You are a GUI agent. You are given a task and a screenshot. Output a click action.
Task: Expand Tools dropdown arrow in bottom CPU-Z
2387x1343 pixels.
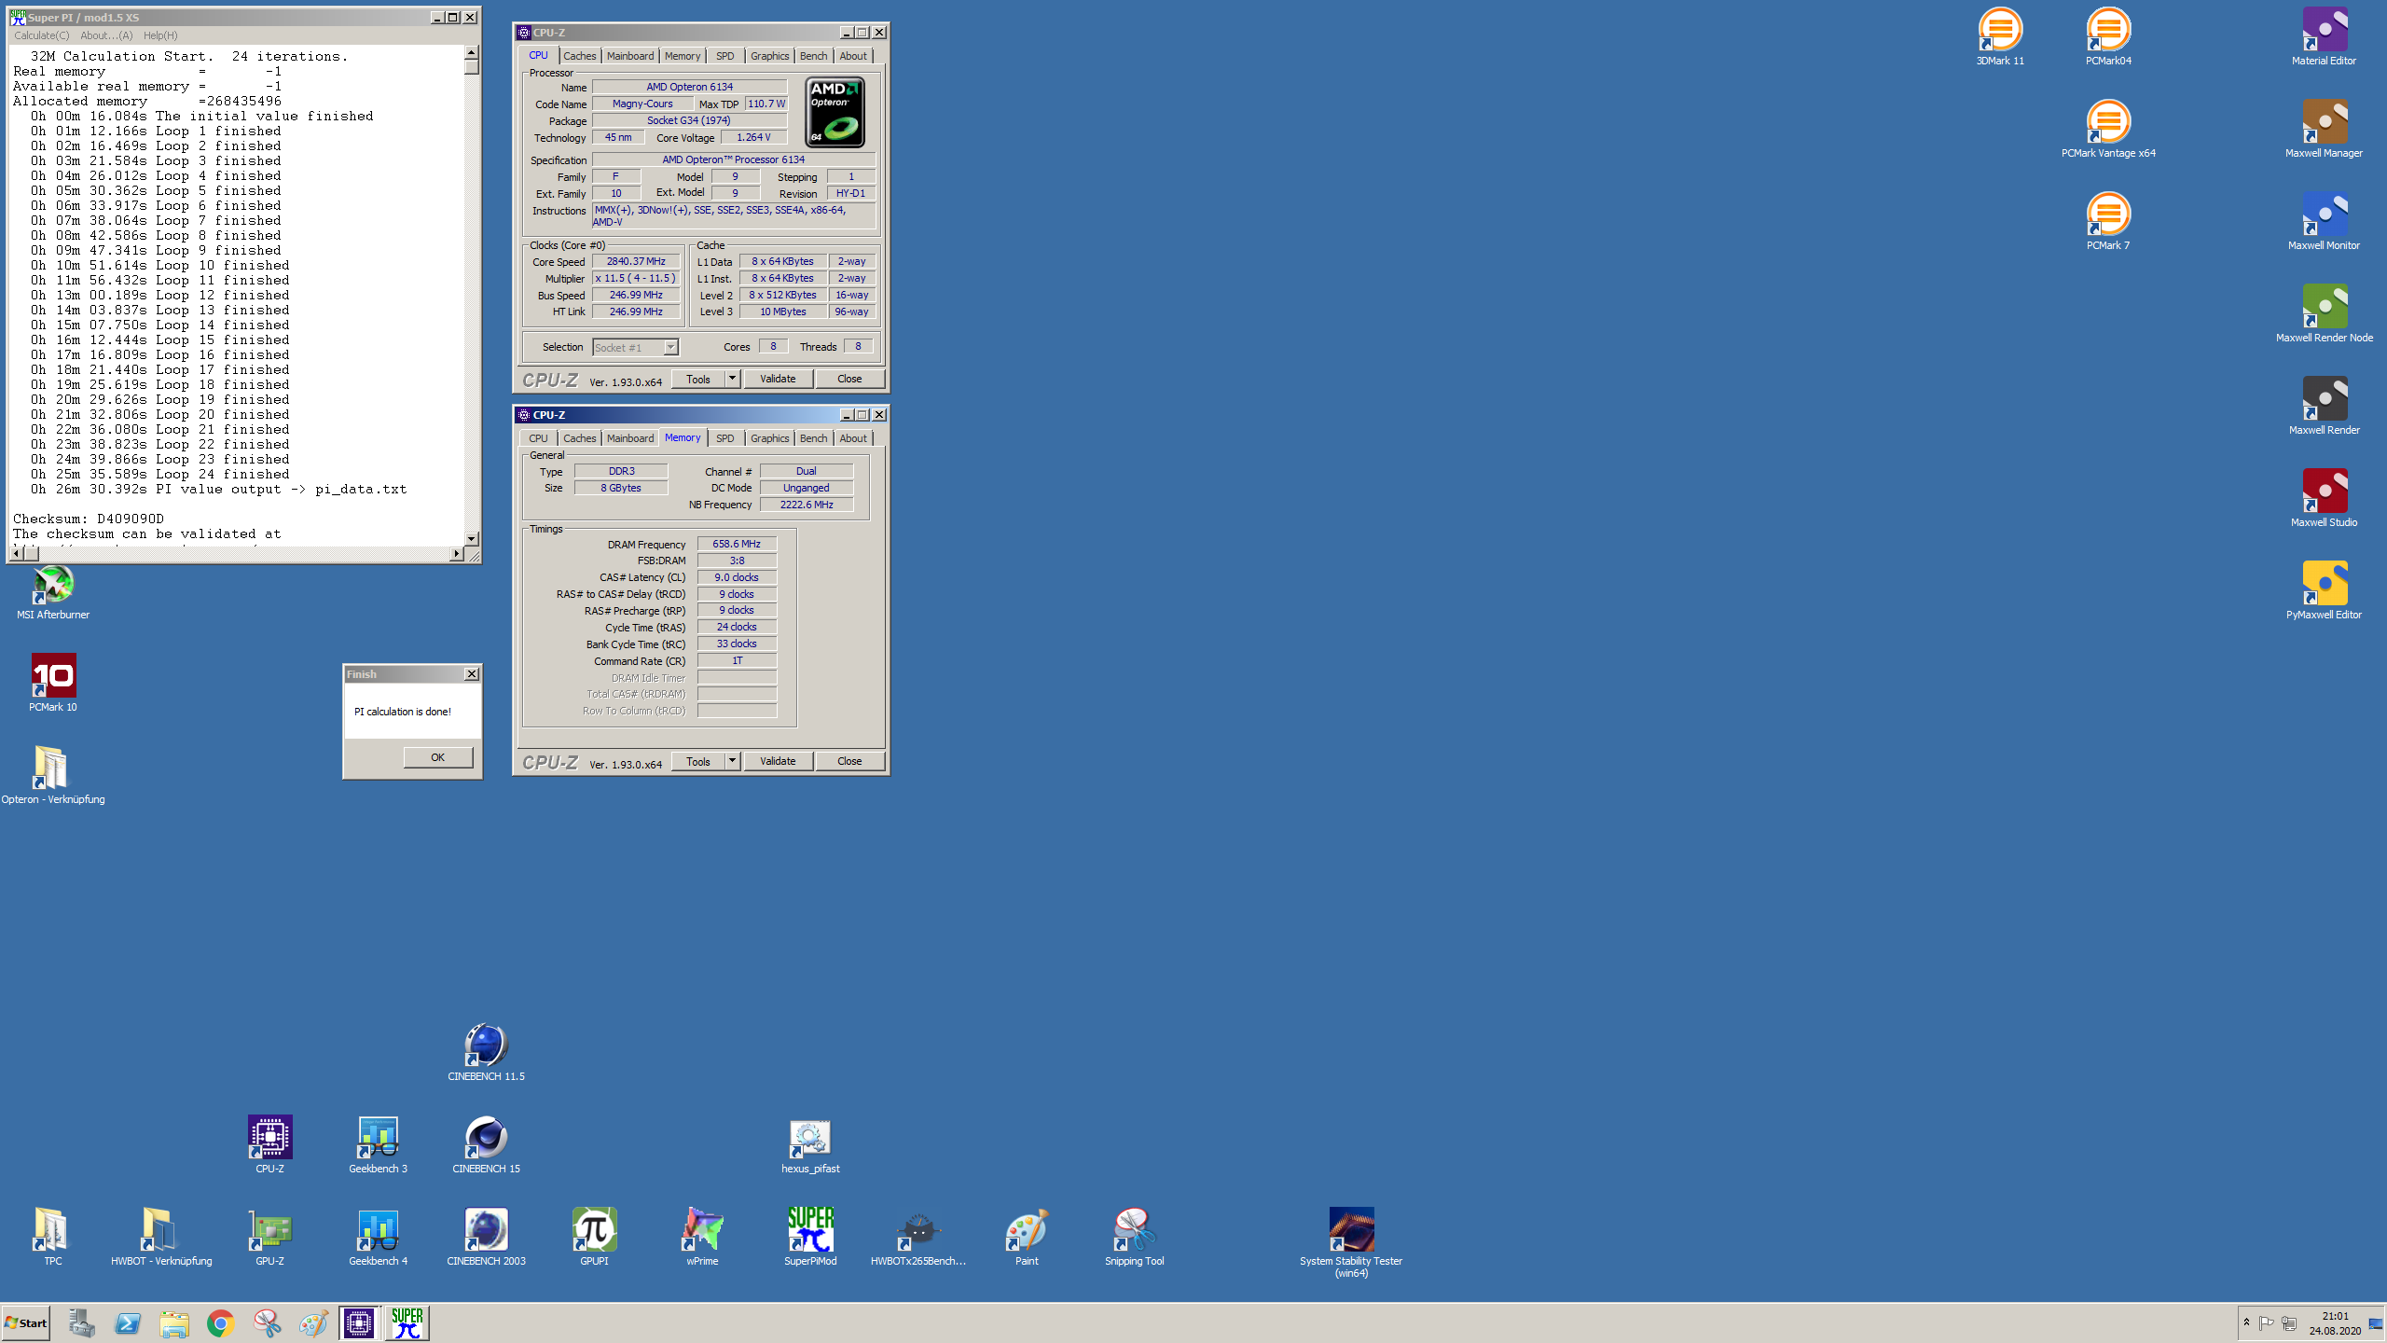coord(733,761)
